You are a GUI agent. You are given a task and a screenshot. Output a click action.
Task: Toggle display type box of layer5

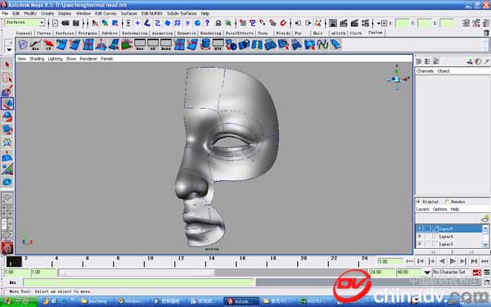428,228
